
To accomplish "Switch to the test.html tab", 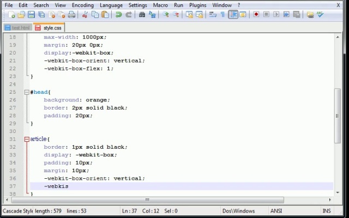I will 18,28.
